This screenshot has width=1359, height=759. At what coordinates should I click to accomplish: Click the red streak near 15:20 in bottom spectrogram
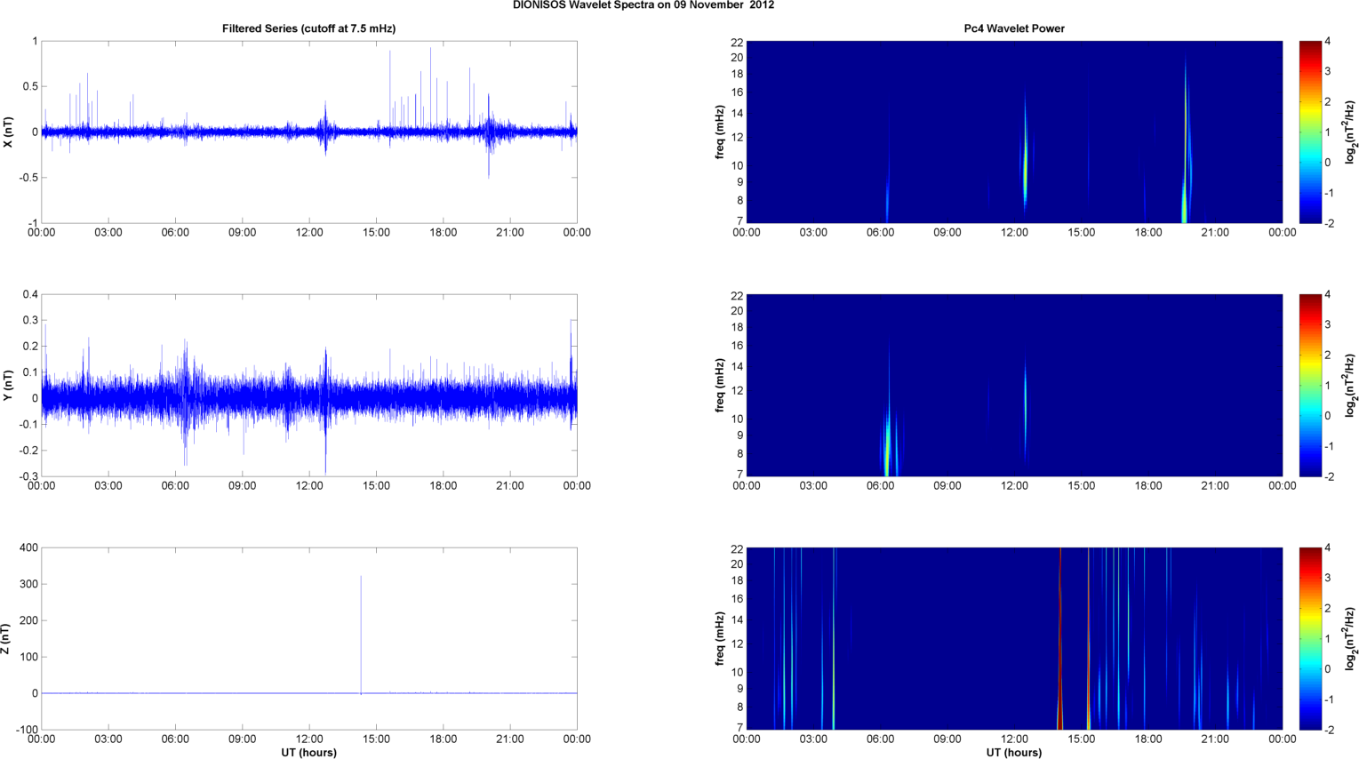(1089, 640)
